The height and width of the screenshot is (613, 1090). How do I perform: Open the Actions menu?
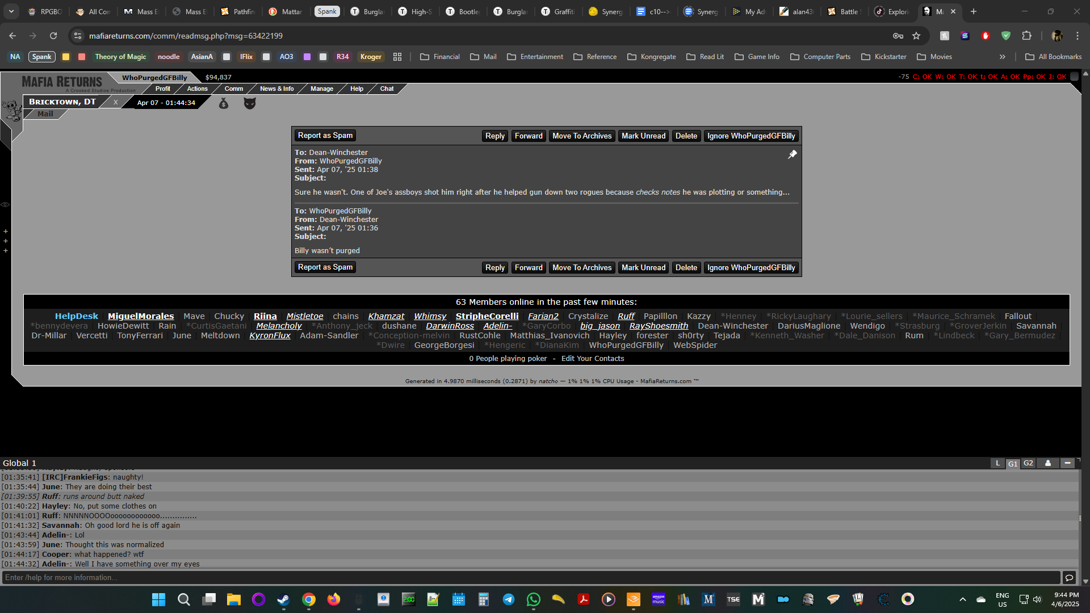click(198, 89)
